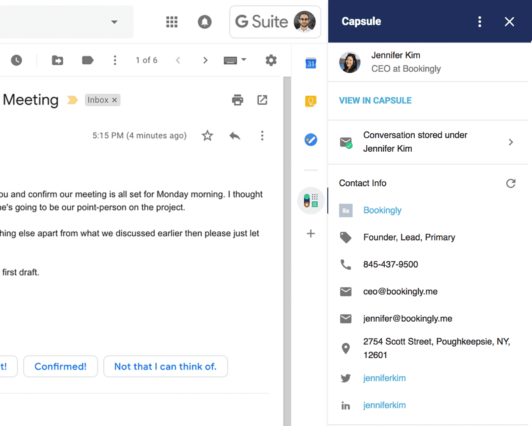Click the 1 of 6 conversation counter
The height and width of the screenshot is (426, 532).
(x=146, y=60)
